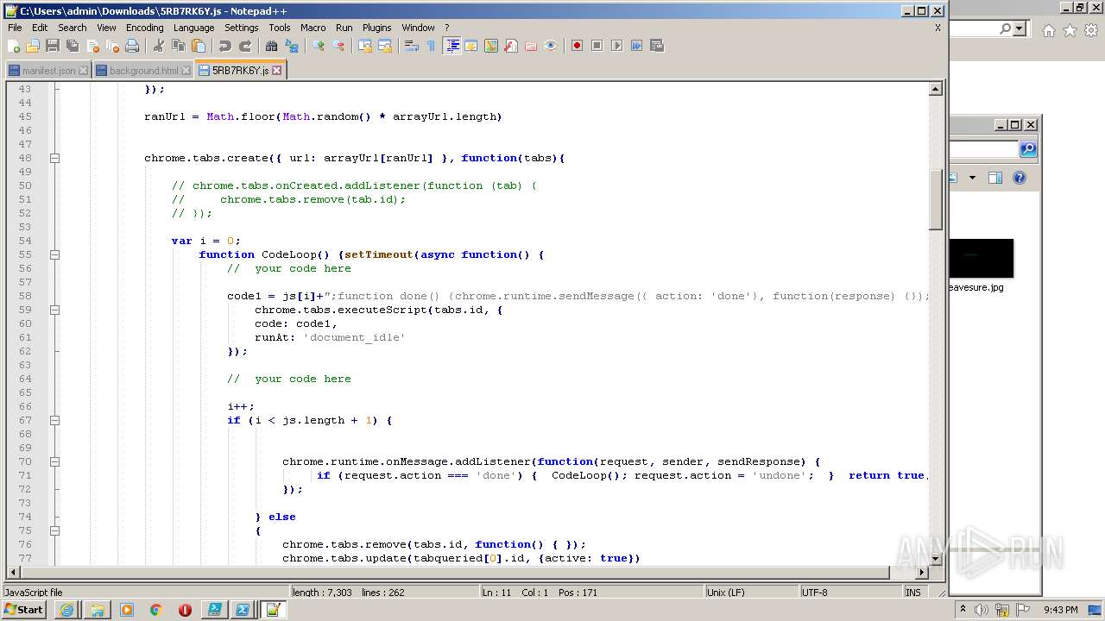The height and width of the screenshot is (621, 1105).
Task: Open Replace dialog from toolbar
Action: [292, 46]
